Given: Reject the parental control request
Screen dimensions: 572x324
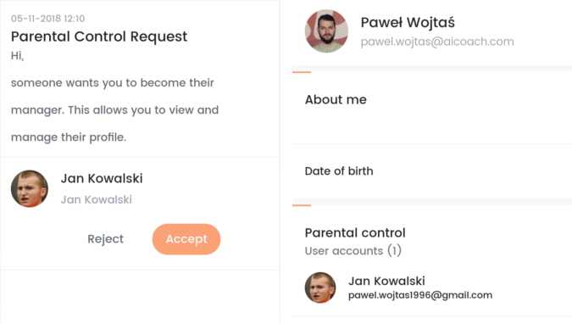Looking at the screenshot, I should click(105, 239).
